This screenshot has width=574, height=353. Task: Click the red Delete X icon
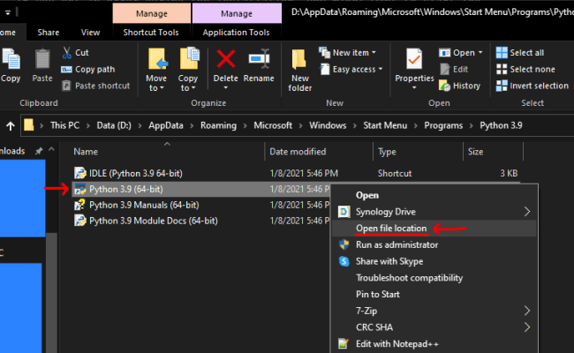point(226,59)
